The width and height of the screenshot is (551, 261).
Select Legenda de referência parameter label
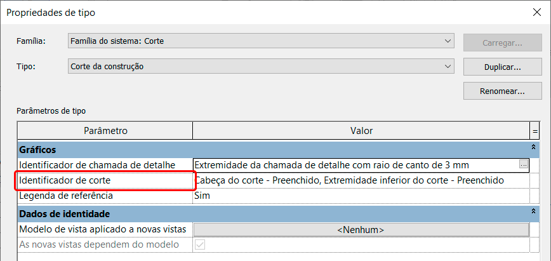66,196
